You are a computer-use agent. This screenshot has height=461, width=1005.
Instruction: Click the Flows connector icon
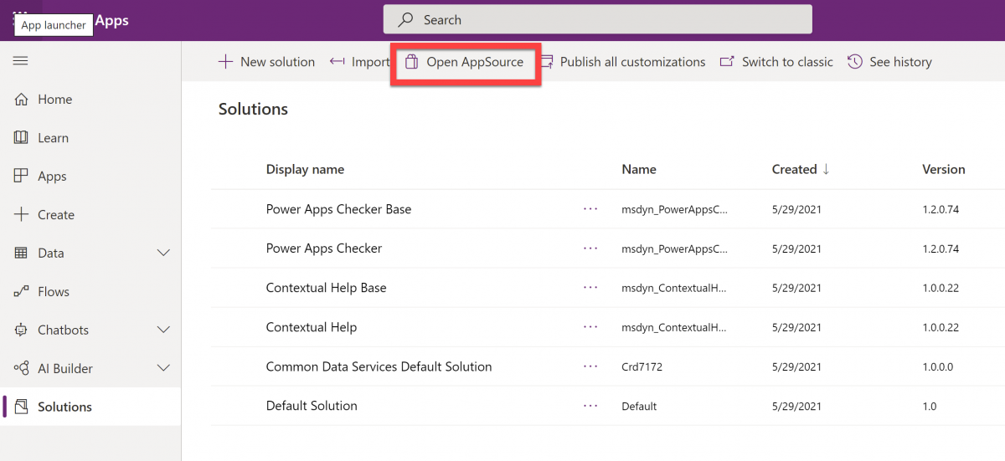[x=22, y=292]
